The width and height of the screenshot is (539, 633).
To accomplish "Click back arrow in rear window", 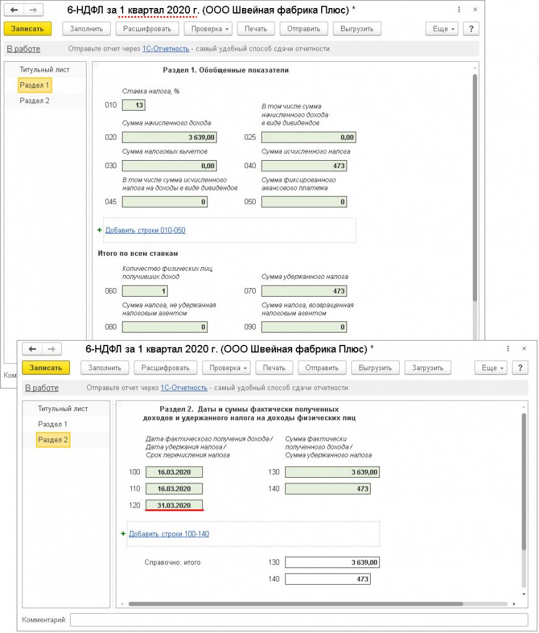I will [14, 11].
